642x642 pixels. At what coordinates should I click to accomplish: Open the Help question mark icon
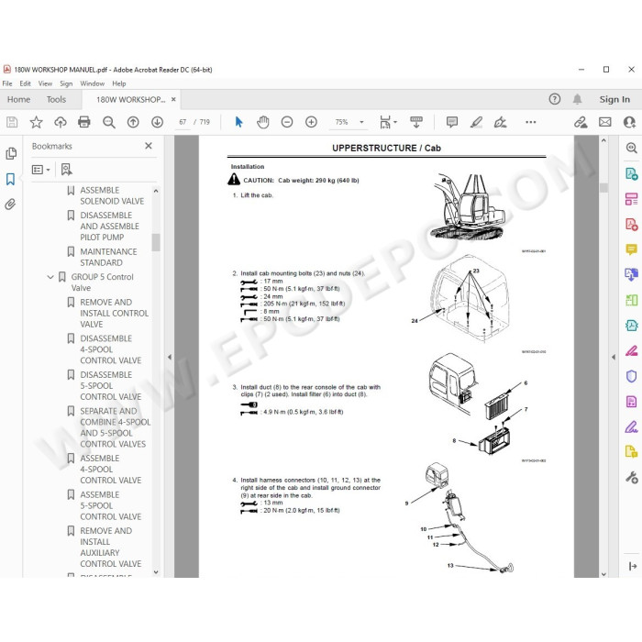click(x=554, y=99)
